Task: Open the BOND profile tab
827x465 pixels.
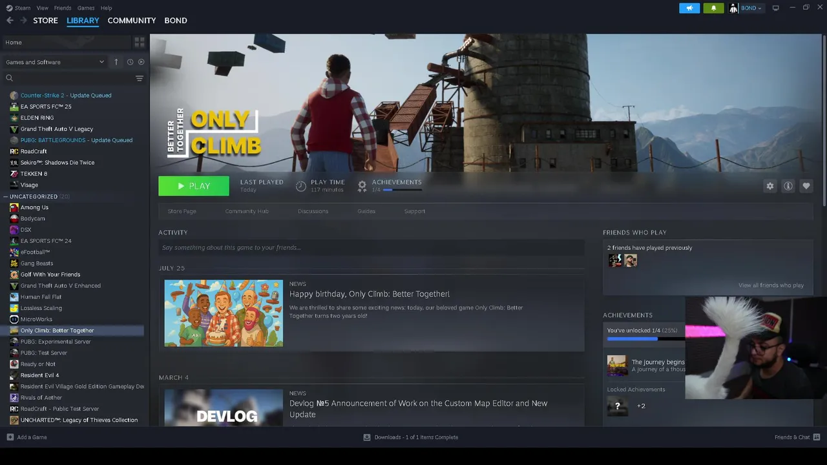Action: click(176, 21)
